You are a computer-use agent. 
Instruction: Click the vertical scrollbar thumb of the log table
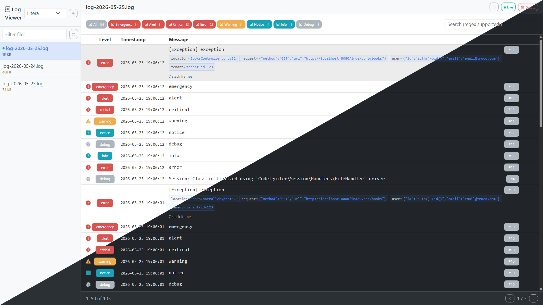pos(541,83)
